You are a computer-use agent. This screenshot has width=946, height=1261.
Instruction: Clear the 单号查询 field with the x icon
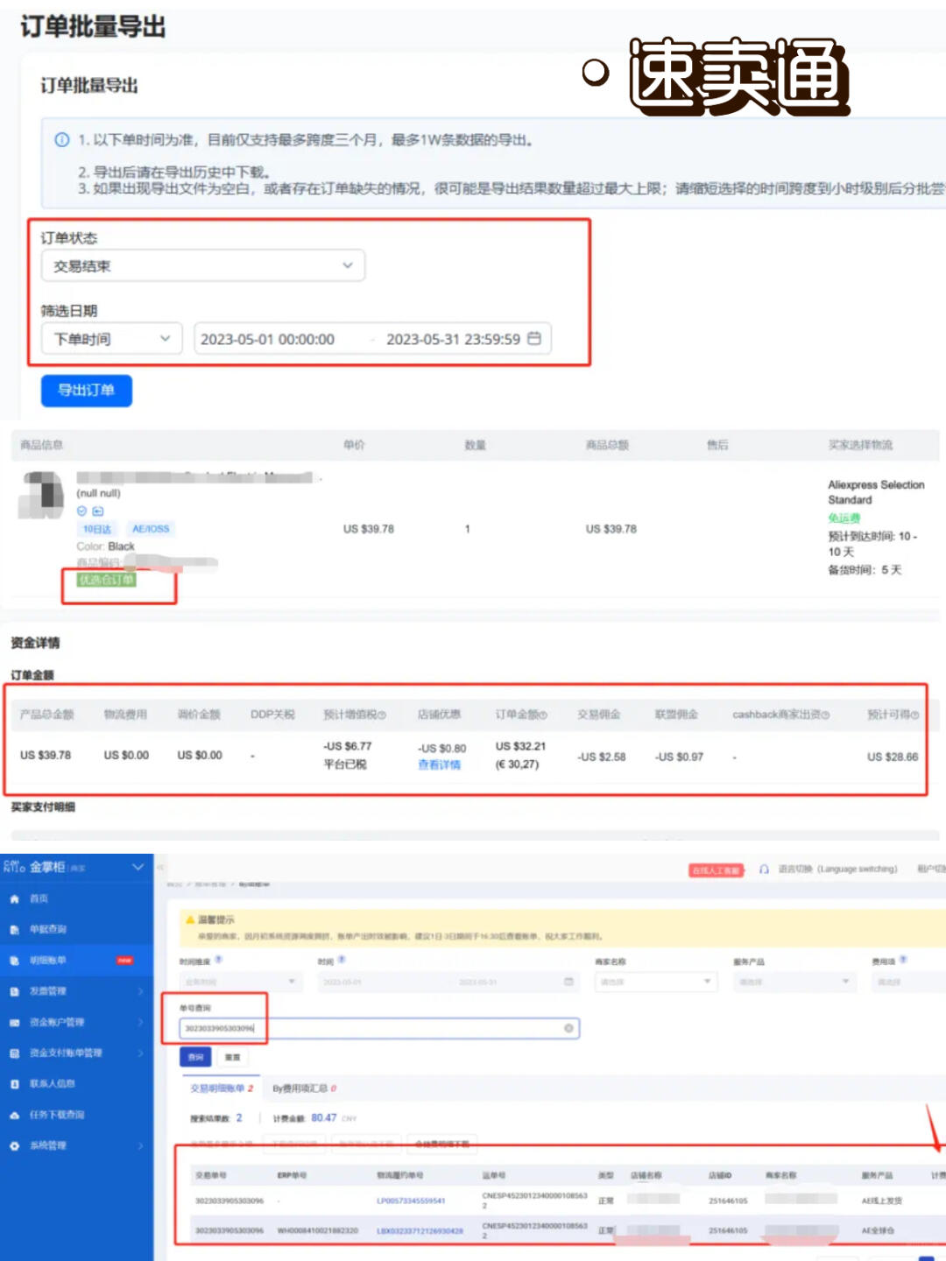568,1028
